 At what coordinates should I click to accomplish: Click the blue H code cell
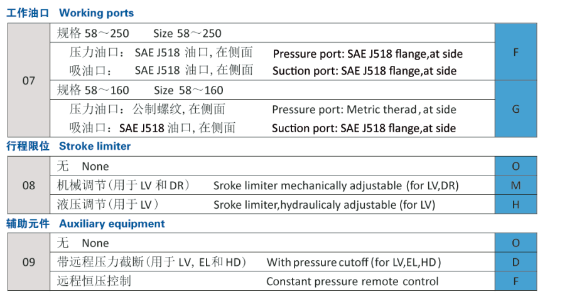pos(516,204)
